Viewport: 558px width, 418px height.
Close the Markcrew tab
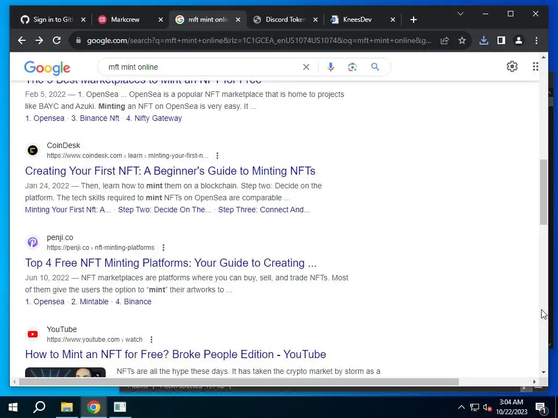pyautogui.click(x=161, y=20)
